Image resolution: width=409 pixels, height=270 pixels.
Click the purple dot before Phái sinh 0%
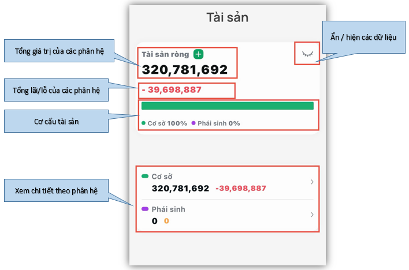tap(194, 123)
